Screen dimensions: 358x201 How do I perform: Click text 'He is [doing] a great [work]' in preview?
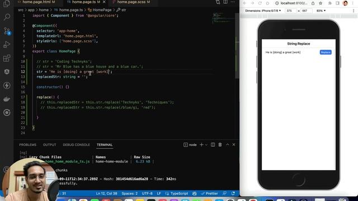point(283,52)
